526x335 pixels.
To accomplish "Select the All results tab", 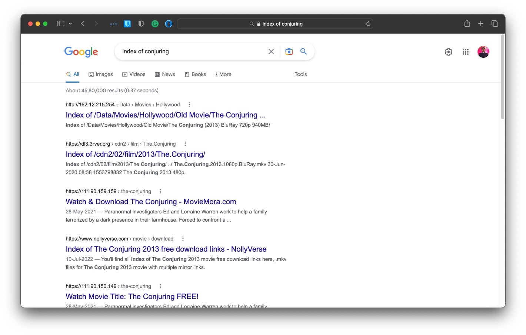I will pos(73,74).
